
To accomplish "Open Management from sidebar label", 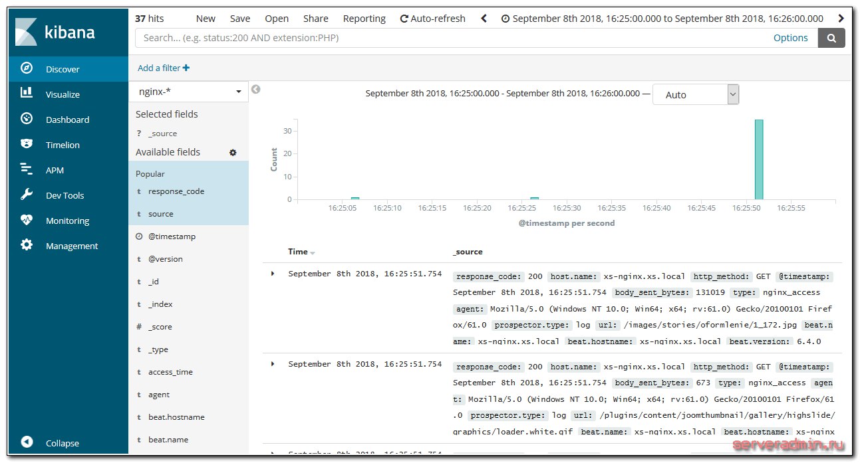I will click(72, 246).
